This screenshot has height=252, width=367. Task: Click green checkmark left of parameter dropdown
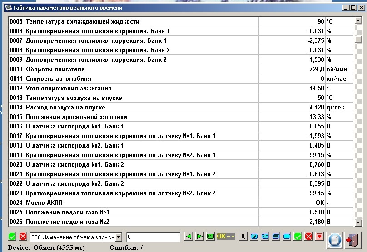click(12, 237)
